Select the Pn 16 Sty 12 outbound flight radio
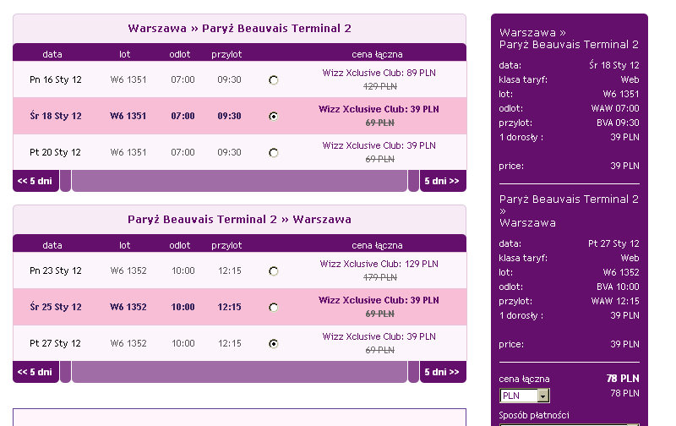676x426 pixels. coord(273,80)
